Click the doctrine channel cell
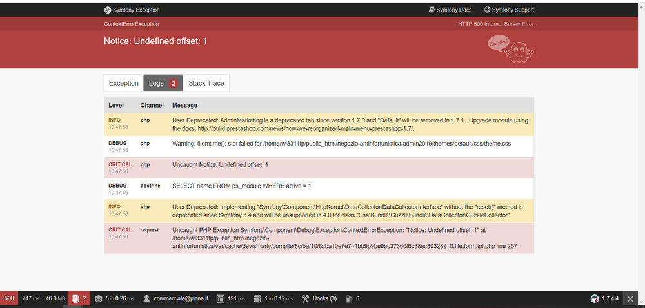Viewport: 645px width, 308px height. coord(150,186)
